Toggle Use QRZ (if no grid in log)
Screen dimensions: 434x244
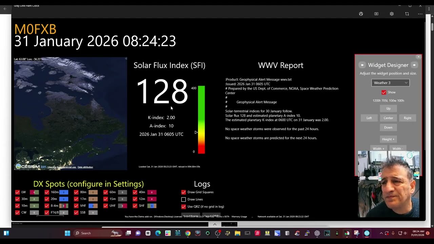pos(183,206)
